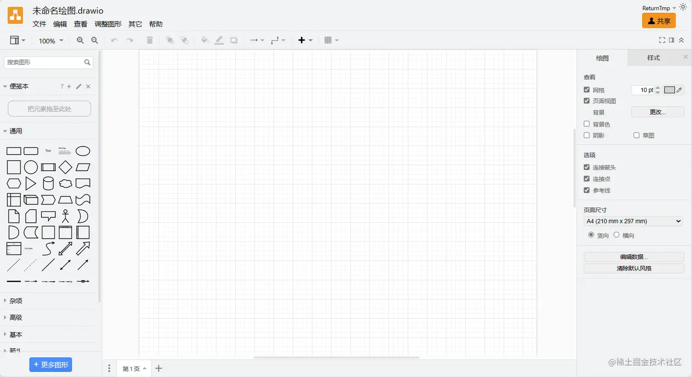Viewport: 692px width, 377px height.
Task: Open the A4 page size dropdown
Action: pyautogui.click(x=634, y=221)
